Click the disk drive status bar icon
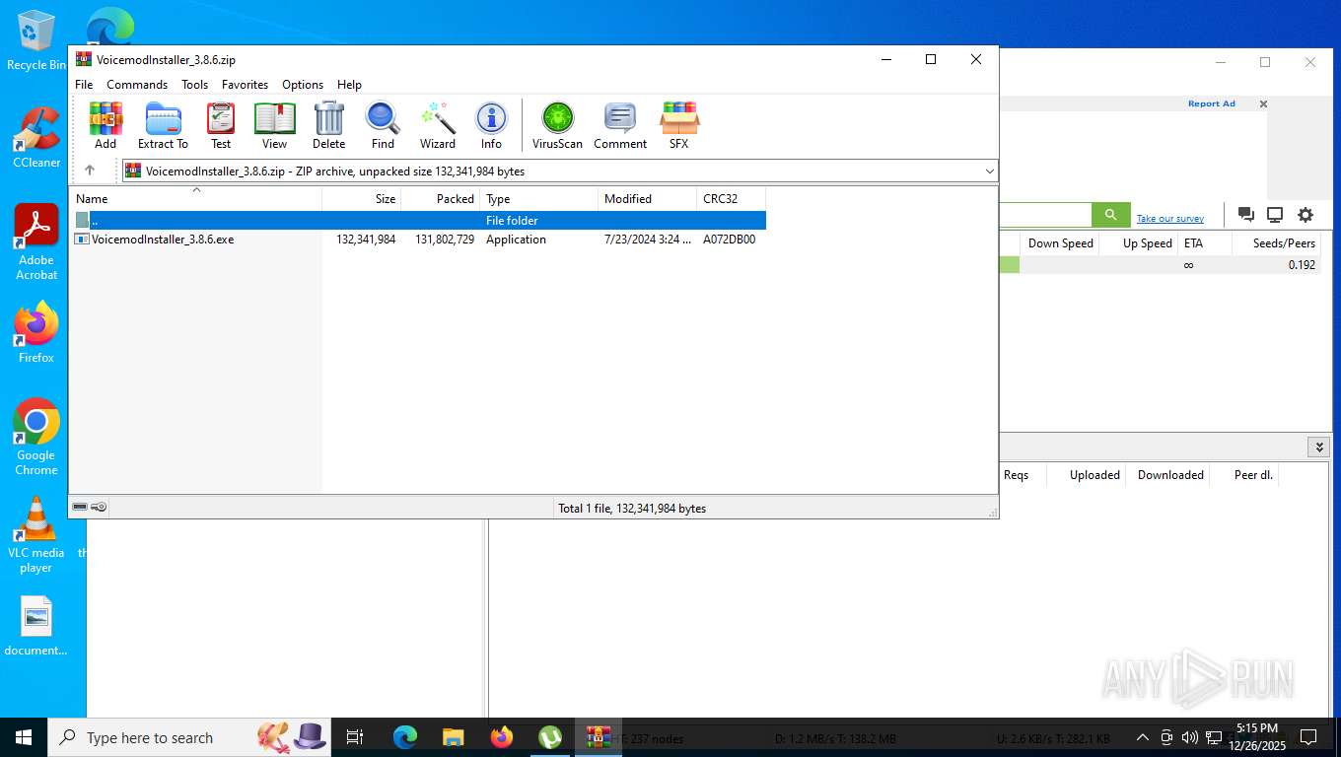1341x757 pixels. tap(80, 507)
